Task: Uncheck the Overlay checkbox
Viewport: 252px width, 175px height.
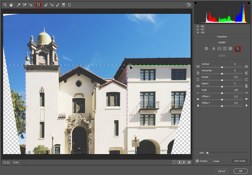Action: tap(197, 161)
